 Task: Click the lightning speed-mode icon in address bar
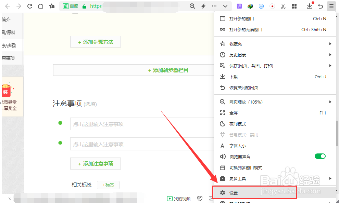pos(203,6)
